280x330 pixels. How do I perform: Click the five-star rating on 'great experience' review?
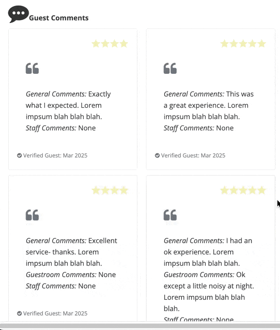click(243, 44)
